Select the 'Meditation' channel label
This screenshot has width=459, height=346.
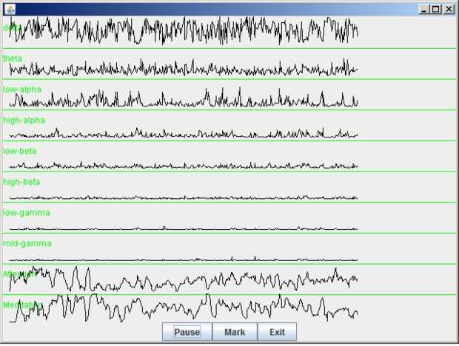(22, 305)
